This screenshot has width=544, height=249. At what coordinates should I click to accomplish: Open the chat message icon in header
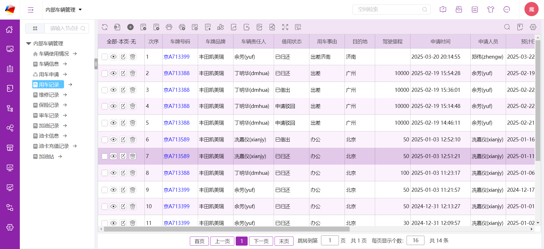coord(507,9)
